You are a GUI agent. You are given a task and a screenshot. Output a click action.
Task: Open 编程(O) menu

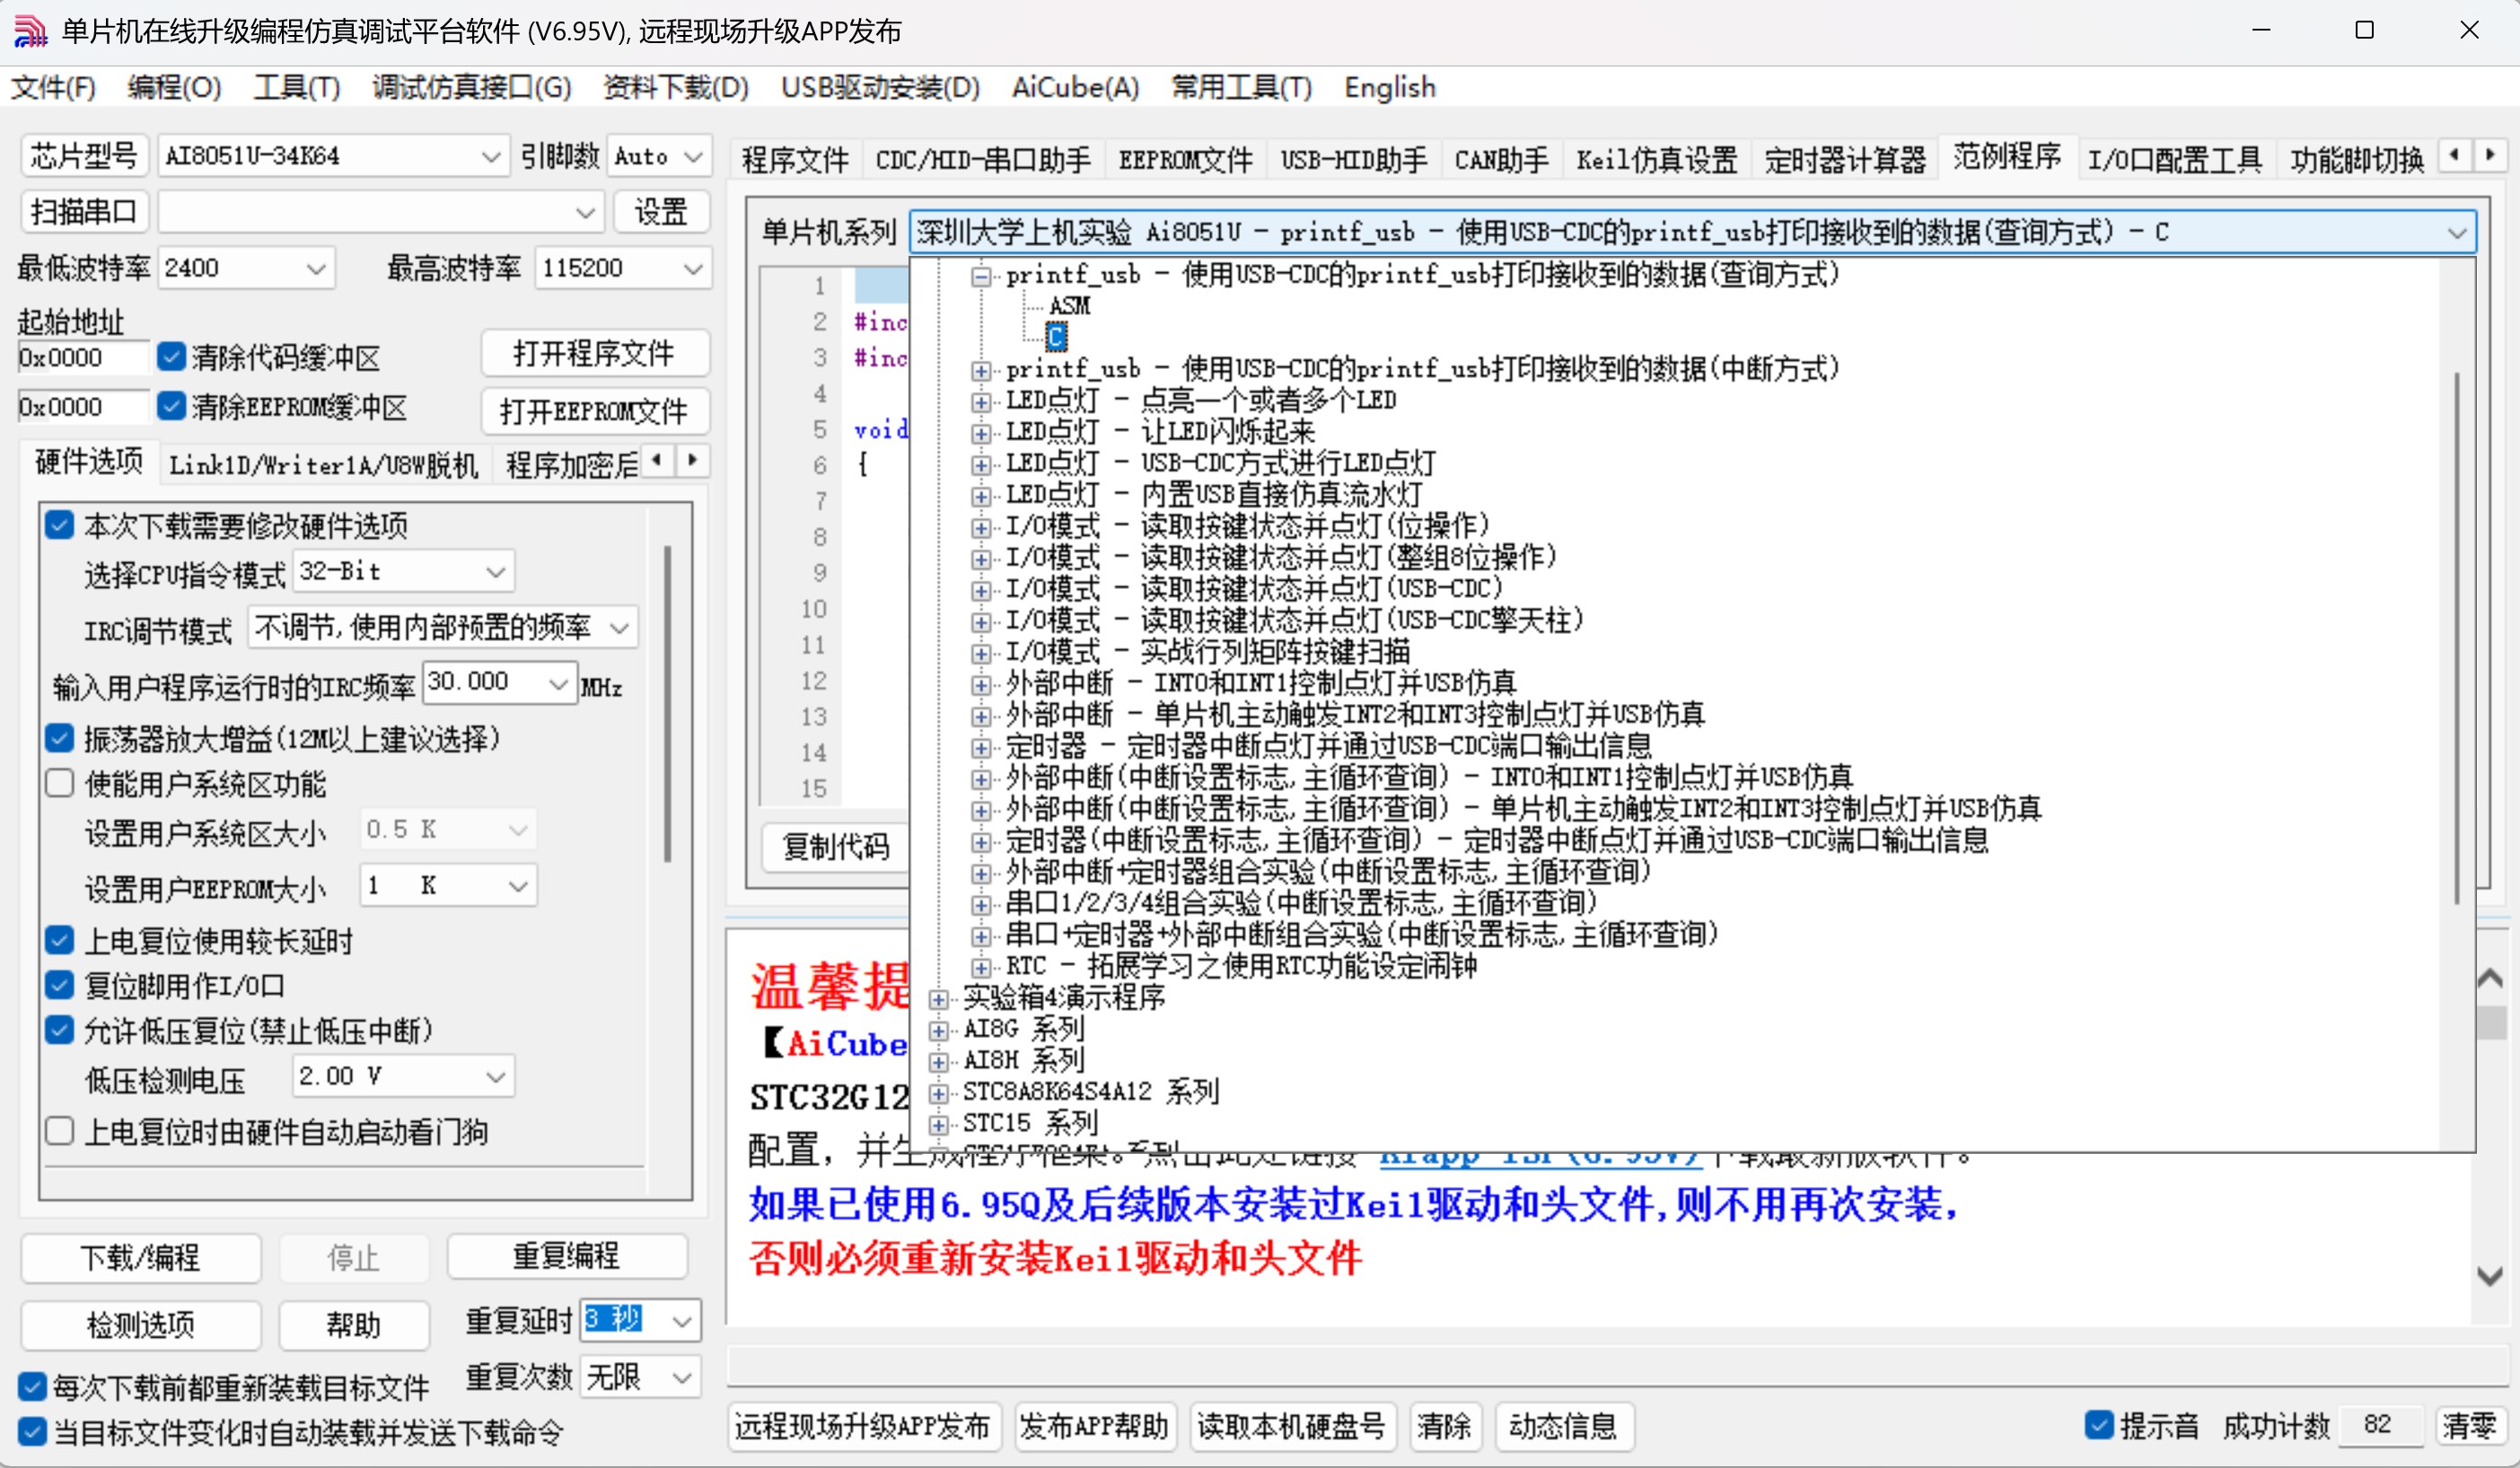pos(174,88)
